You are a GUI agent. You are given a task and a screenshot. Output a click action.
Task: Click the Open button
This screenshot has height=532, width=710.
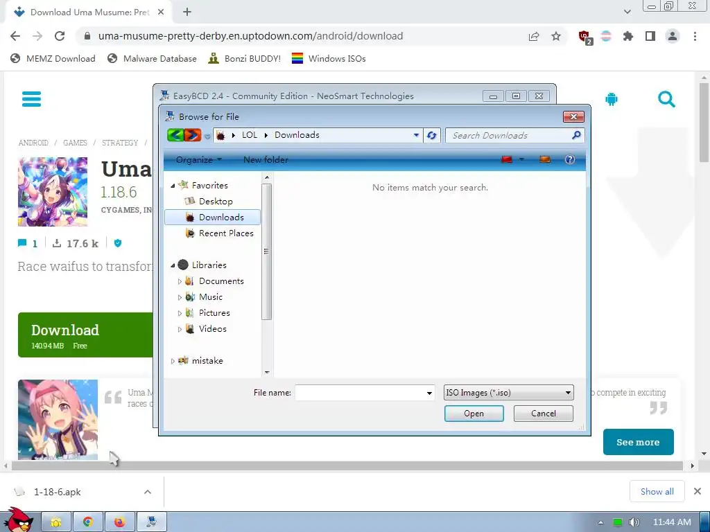pos(474,414)
